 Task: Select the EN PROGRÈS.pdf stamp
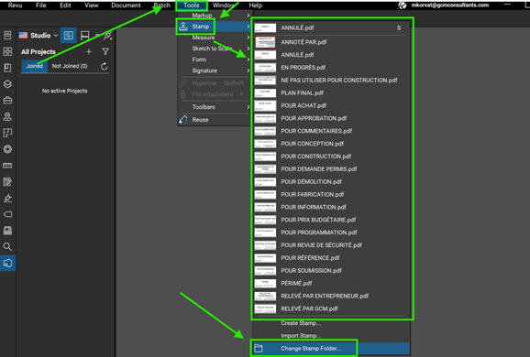click(330, 67)
